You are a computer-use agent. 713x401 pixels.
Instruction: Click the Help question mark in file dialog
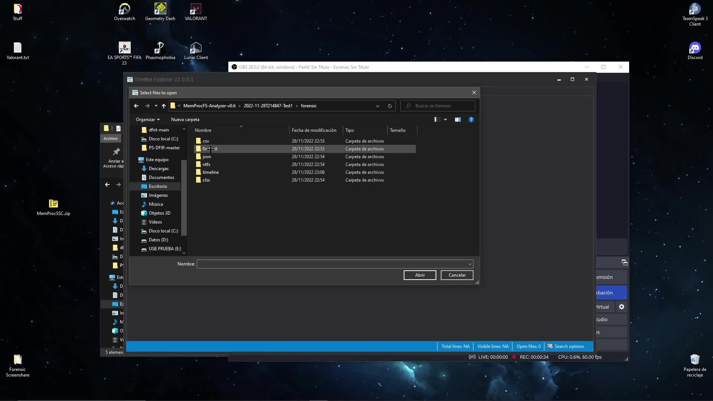tap(471, 119)
